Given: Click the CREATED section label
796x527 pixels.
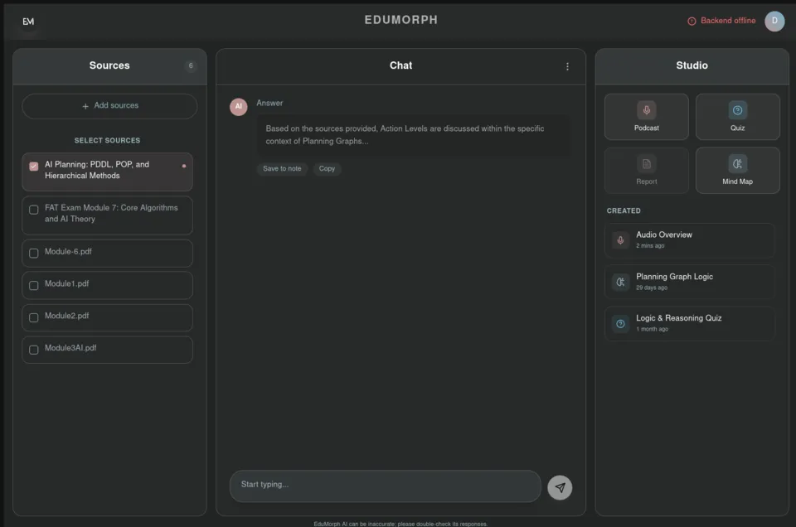Looking at the screenshot, I should pos(624,210).
